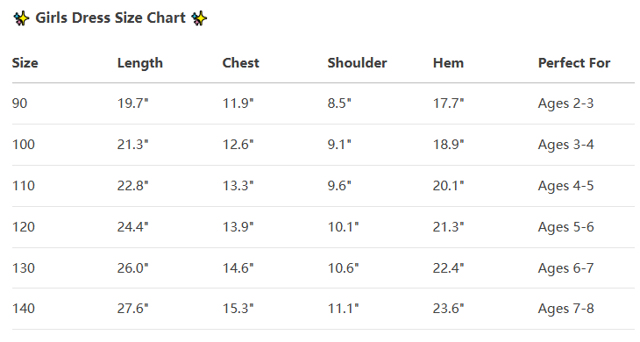Click the Ages 5-6 cell
The width and height of the screenshot is (640, 342).
pyautogui.click(x=565, y=227)
